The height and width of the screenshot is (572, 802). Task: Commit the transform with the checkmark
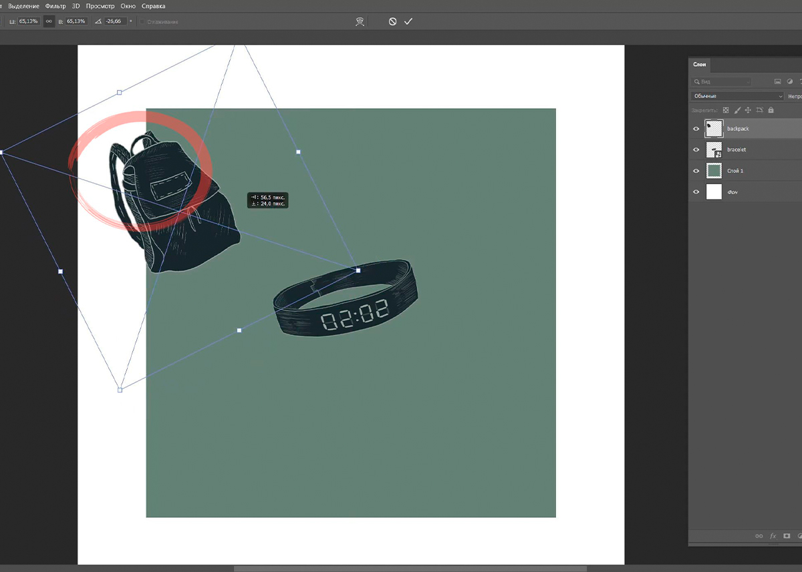click(x=408, y=21)
